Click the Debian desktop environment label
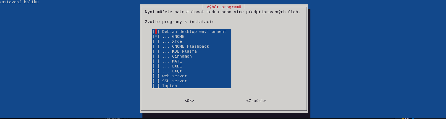Viewport: 446px width, 119px height. click(x=194, y=32)
